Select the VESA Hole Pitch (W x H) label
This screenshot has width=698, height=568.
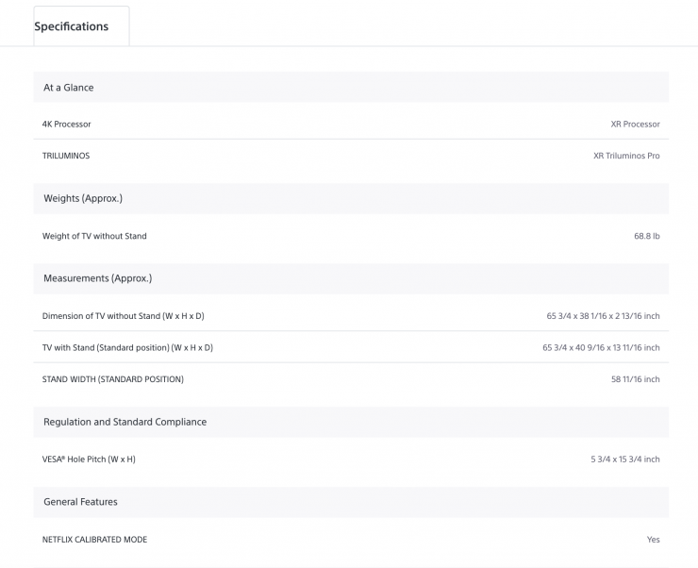(89, 459)
